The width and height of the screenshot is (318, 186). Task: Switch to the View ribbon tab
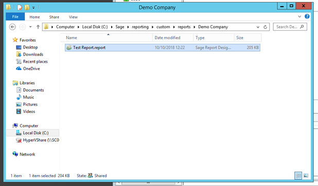73,17
